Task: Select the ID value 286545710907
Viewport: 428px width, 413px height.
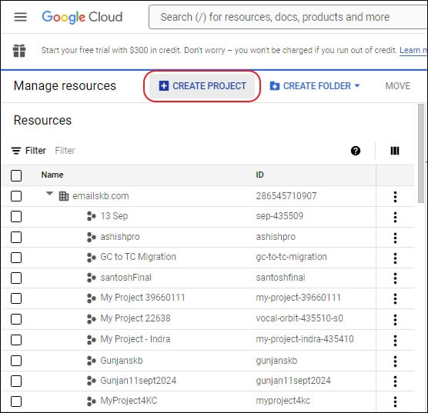Action: (286, 196)
